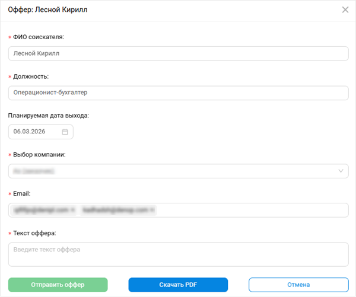Screen dimensions: 356x297
Task: Click the Должность label
Action: coord(31,76)
